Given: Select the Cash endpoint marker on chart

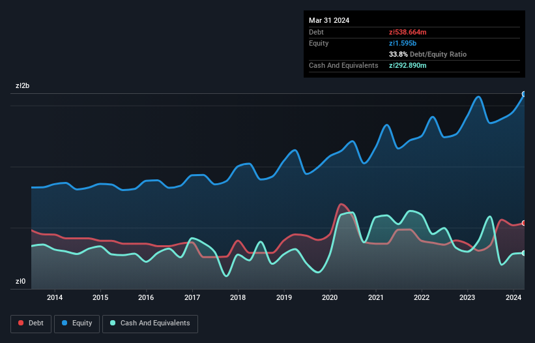Looking at the screenshot, I should [524, 253].
